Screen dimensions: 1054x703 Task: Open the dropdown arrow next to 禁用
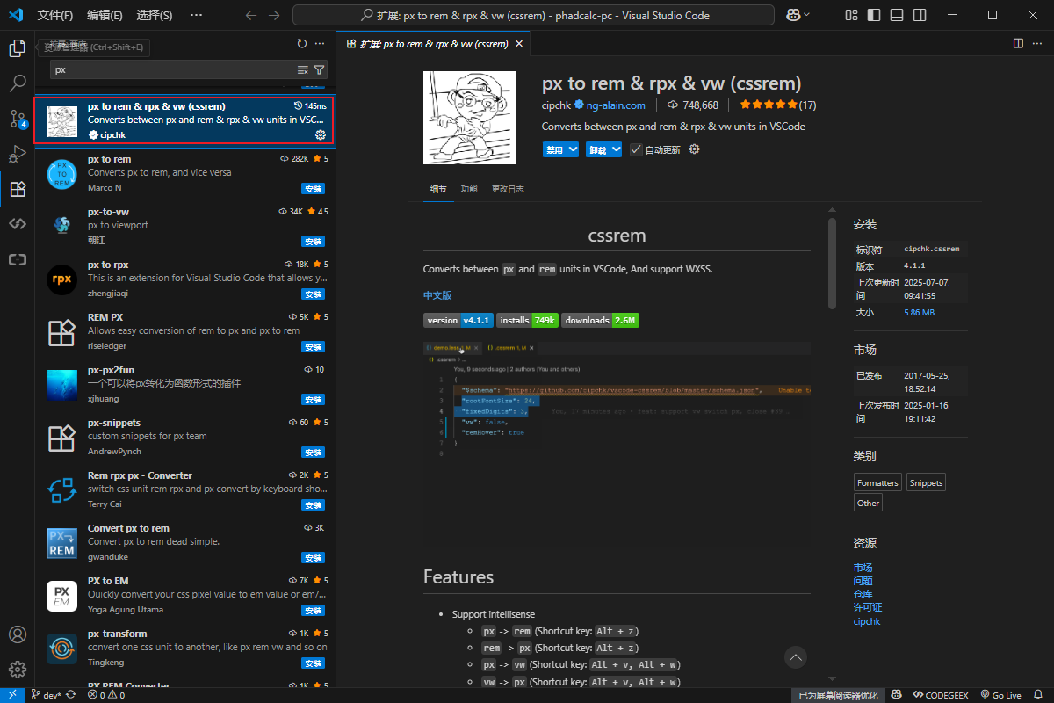pyautogui.click(x=572, y=149)
